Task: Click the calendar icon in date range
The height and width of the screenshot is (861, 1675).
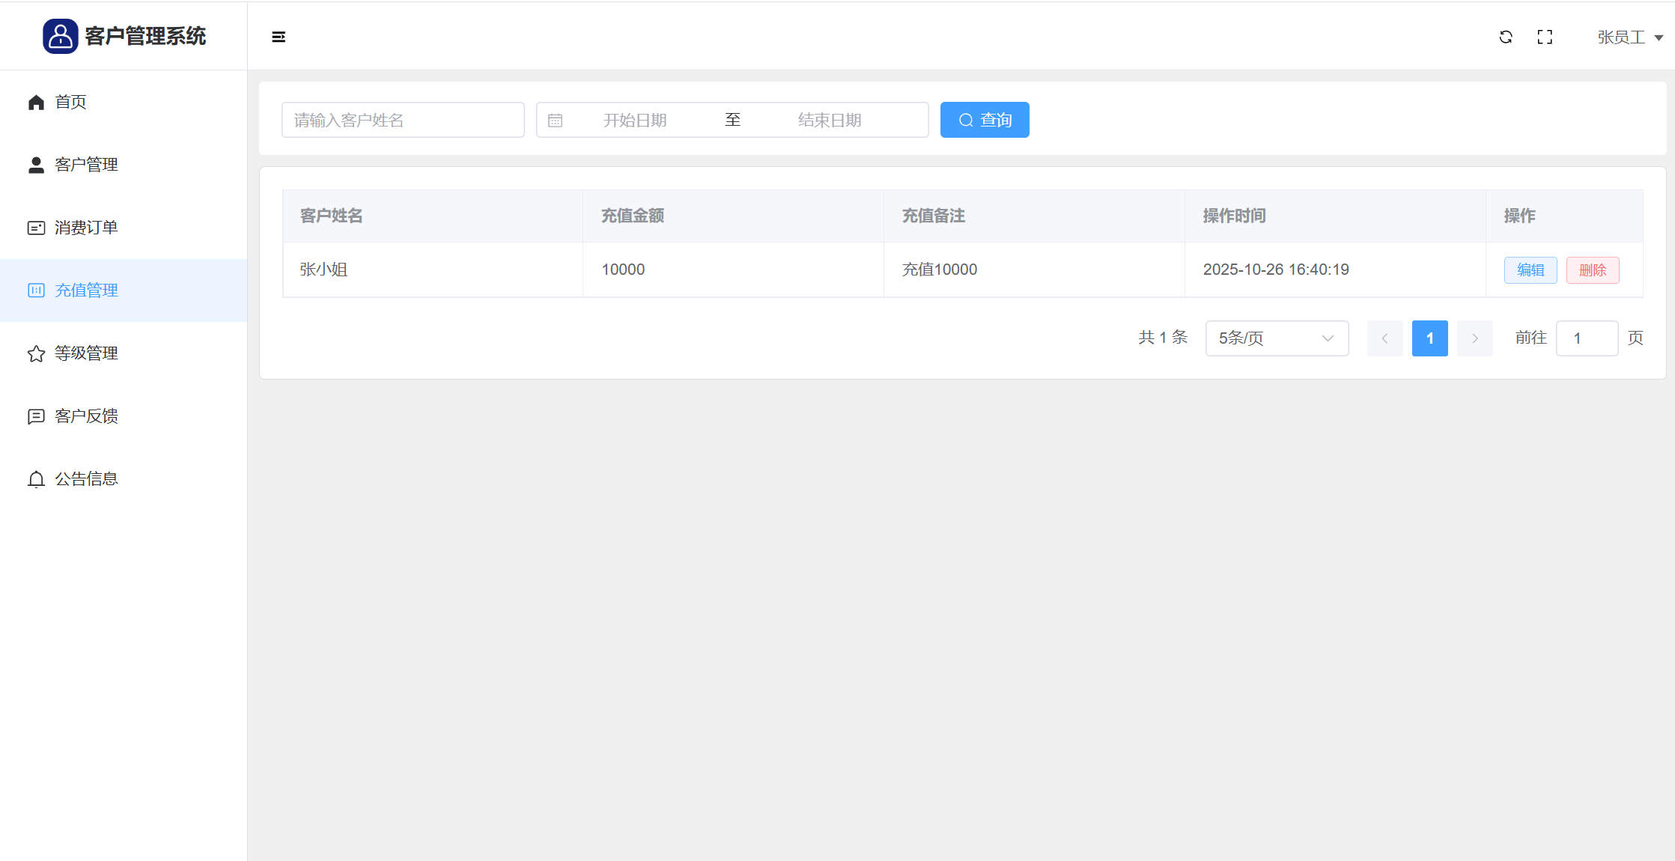Action: tap(555, 121)
